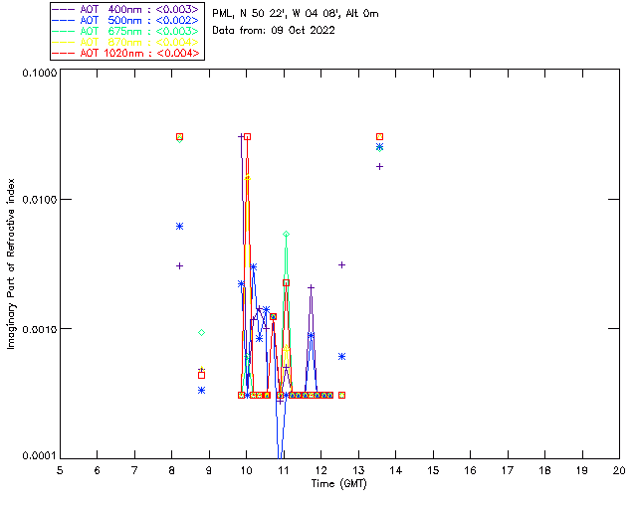Click the station text 'PML, N 50 22', W 04 08', Alt 0m'
Screen dimensions: 637x509
click(x=296, y=14)
